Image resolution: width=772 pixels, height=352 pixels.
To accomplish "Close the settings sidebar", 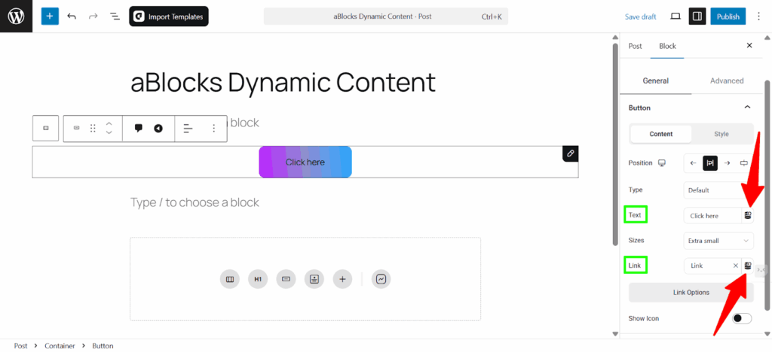I will [x=749, y=46].
